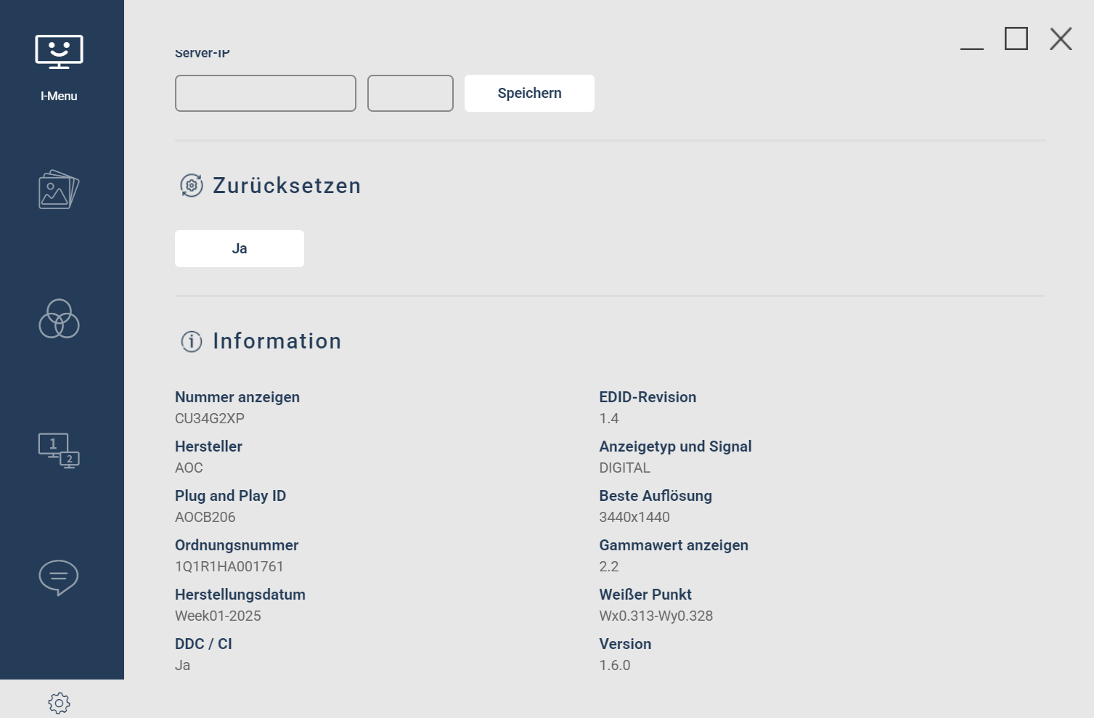
Task: Click the Beste Auflösung label
Action: 656,496
